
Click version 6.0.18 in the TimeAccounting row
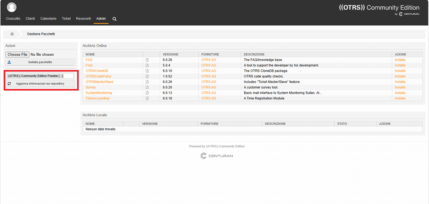(x=167, y=98)
